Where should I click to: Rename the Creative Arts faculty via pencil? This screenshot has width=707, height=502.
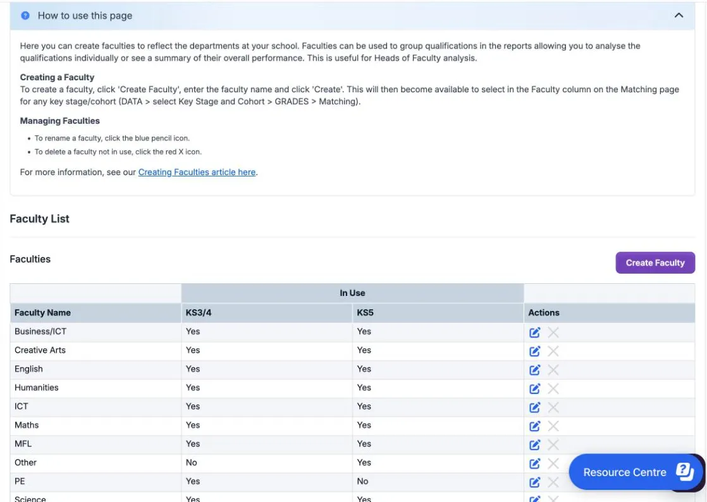pyautogui.click(x=535, y=352)
